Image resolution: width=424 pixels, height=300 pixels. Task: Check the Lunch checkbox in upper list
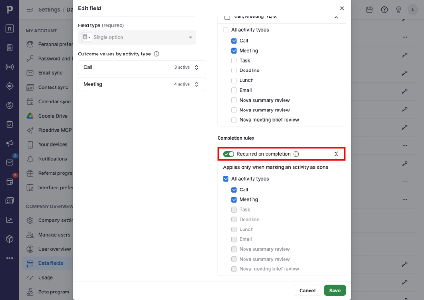[x=234, y=80]
